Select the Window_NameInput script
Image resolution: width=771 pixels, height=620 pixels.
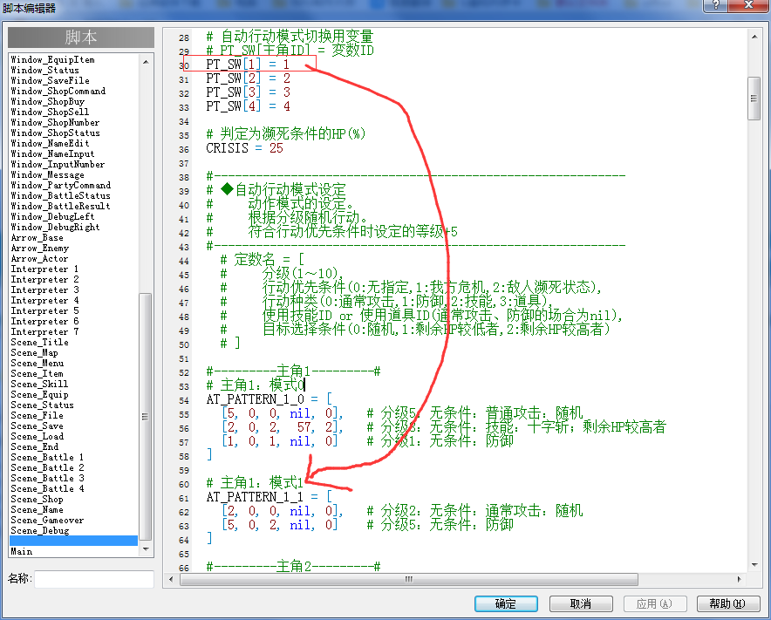click(52, 153)
